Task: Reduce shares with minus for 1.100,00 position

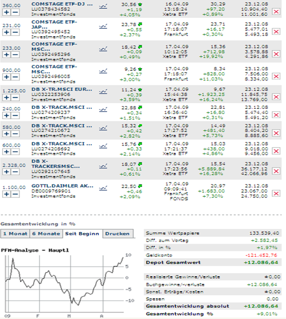Action: (x=15, y=194)
